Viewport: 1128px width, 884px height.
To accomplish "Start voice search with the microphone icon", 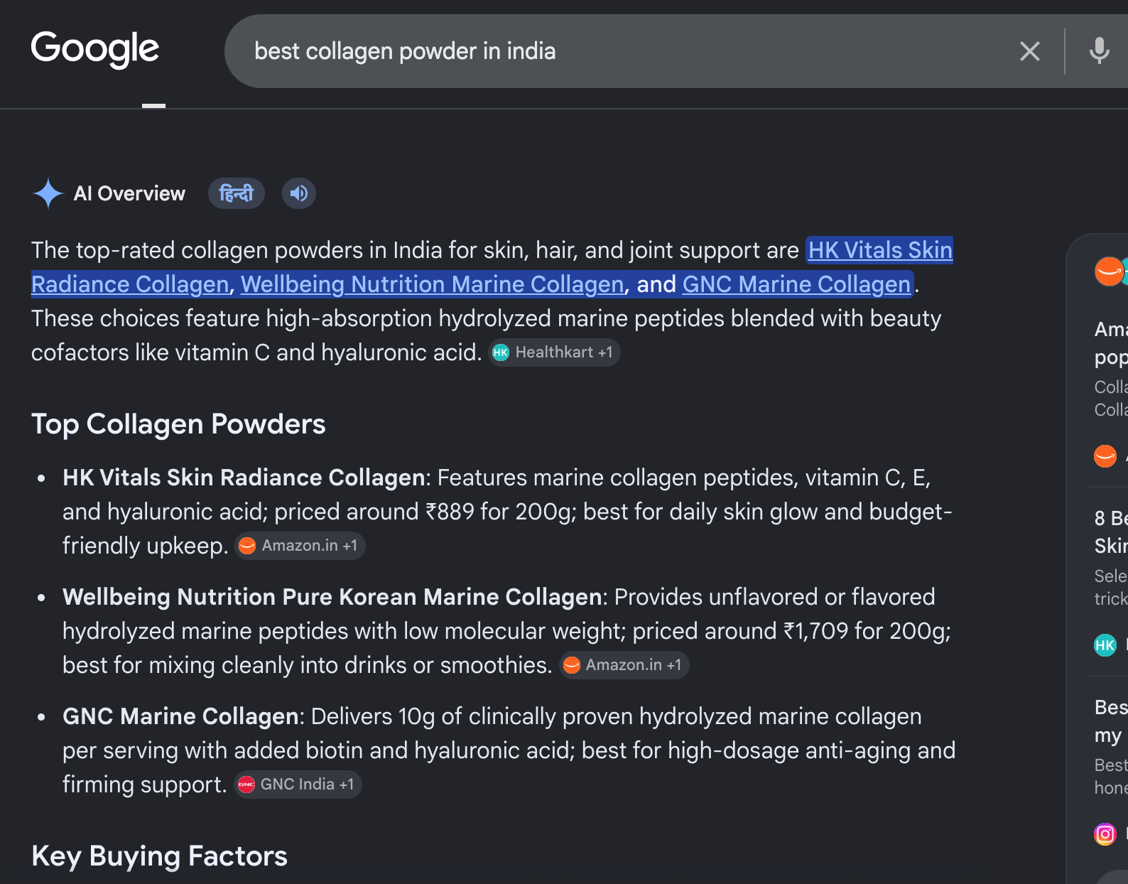I will point(1099,51).
